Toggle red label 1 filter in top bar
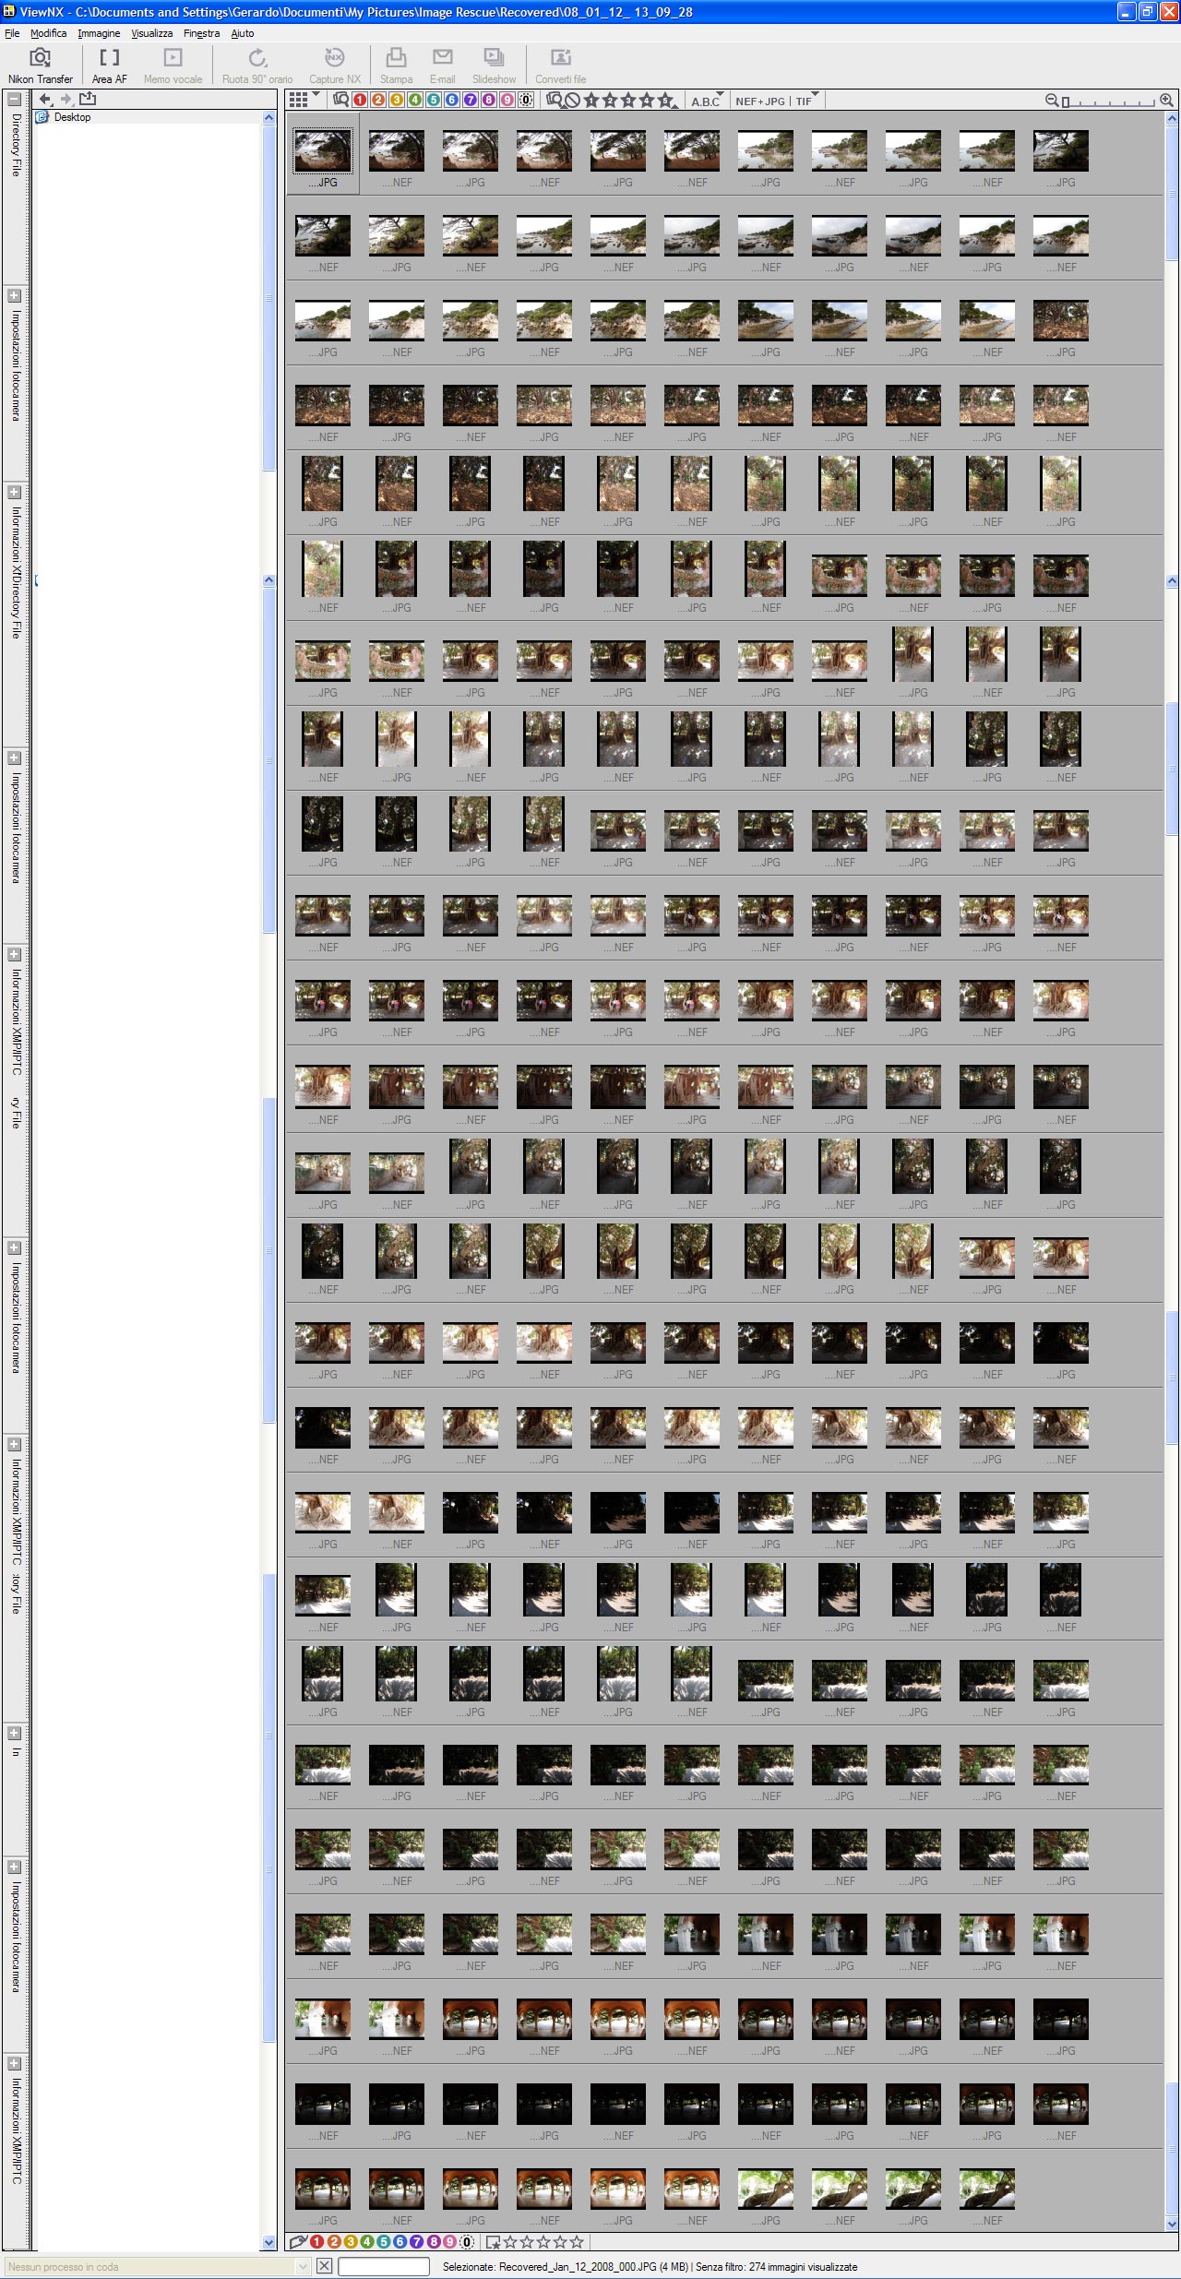The width and height of the screenshot is (1181, 2279). click(360, 100)
